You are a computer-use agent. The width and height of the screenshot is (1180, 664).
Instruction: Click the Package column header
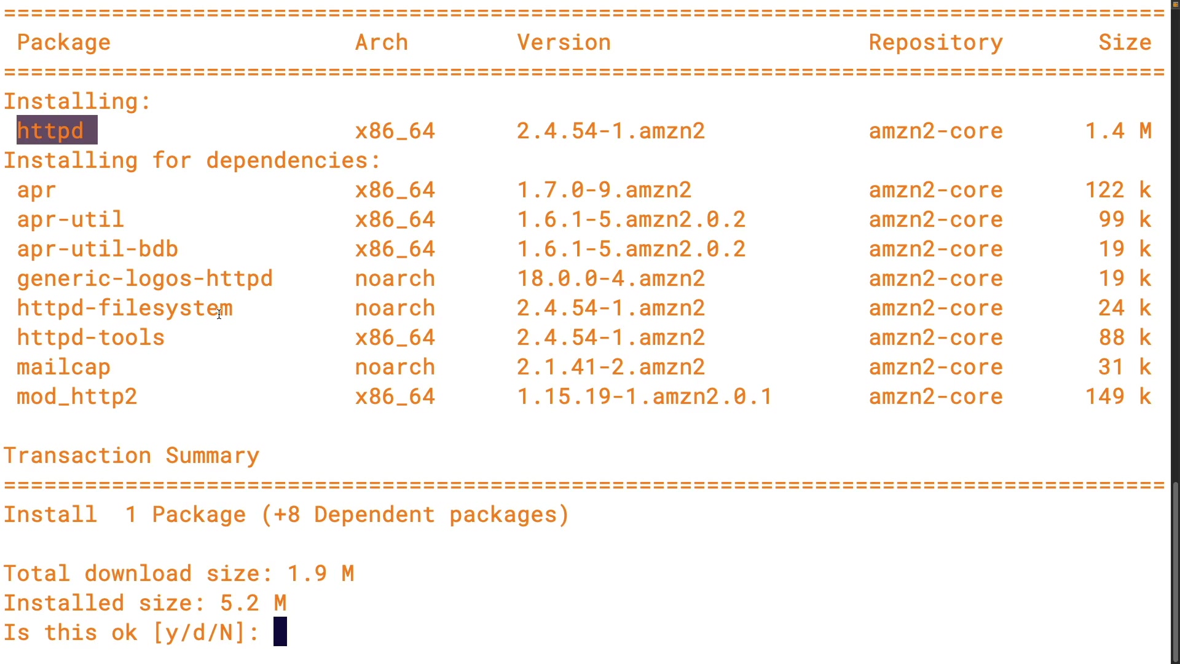click(x=63, y=42)
